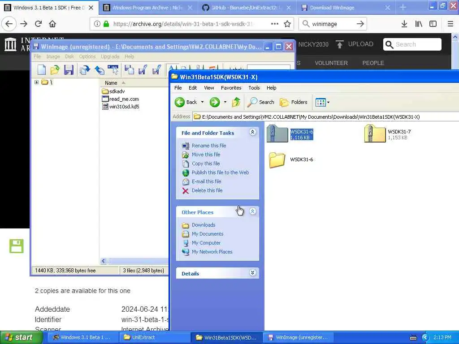The height and width of the screenshot is (344, 459).
Task: Open View menu in Explorer window
Action: tap(209, 88)
